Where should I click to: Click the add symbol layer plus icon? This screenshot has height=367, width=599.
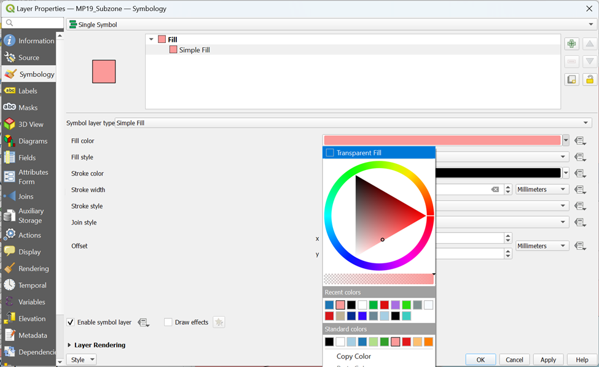coord(572,44)
